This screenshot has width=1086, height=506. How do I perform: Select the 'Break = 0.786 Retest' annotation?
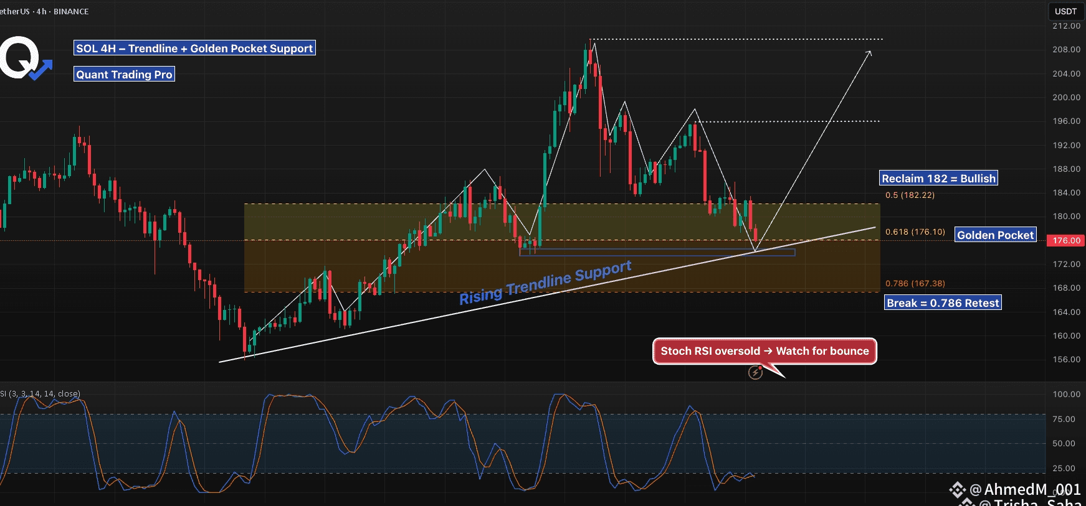pos(943,302)
